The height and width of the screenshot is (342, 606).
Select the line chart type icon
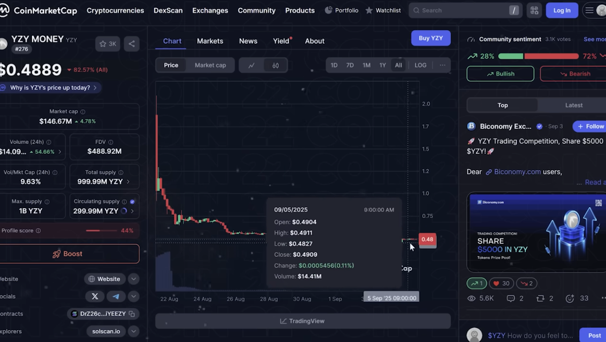click(251, 65)
